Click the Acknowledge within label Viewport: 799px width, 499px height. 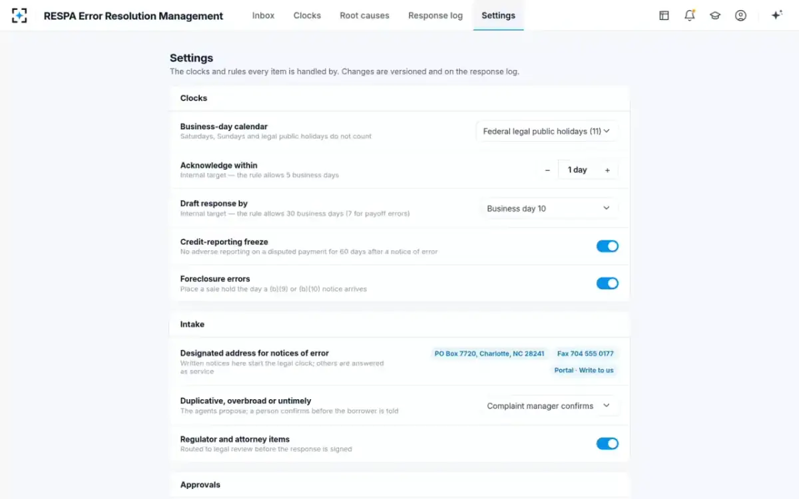pos(218,166)
